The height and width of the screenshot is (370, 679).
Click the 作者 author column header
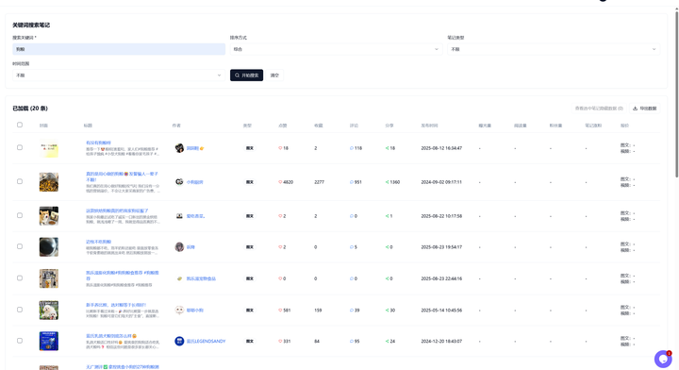[176, 126]
